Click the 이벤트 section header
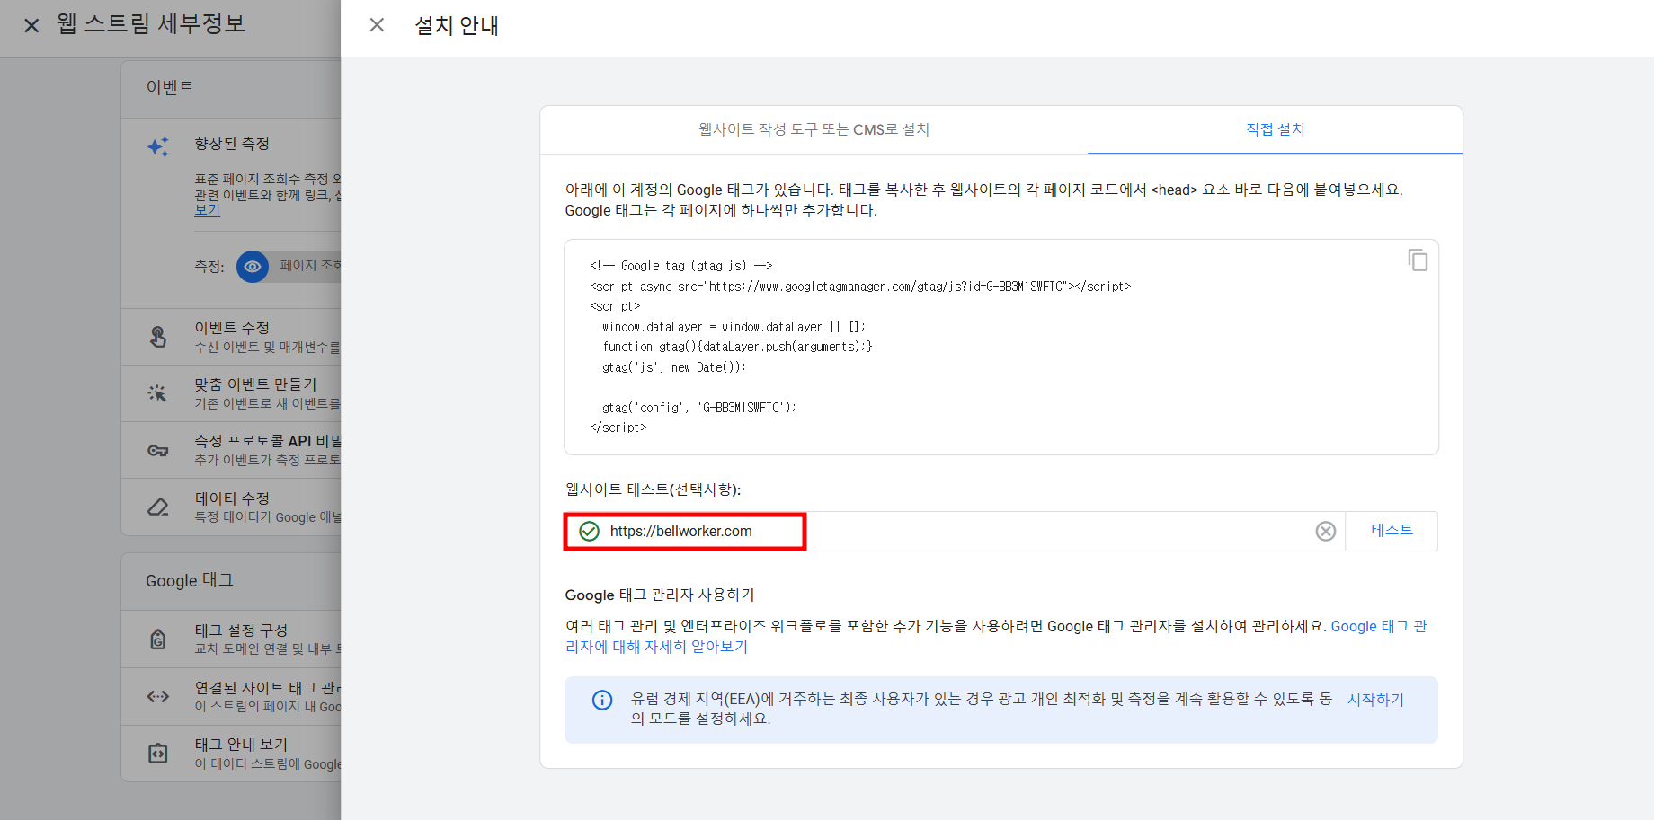This screenshot has width=1654, height=820. click(170, 87)
